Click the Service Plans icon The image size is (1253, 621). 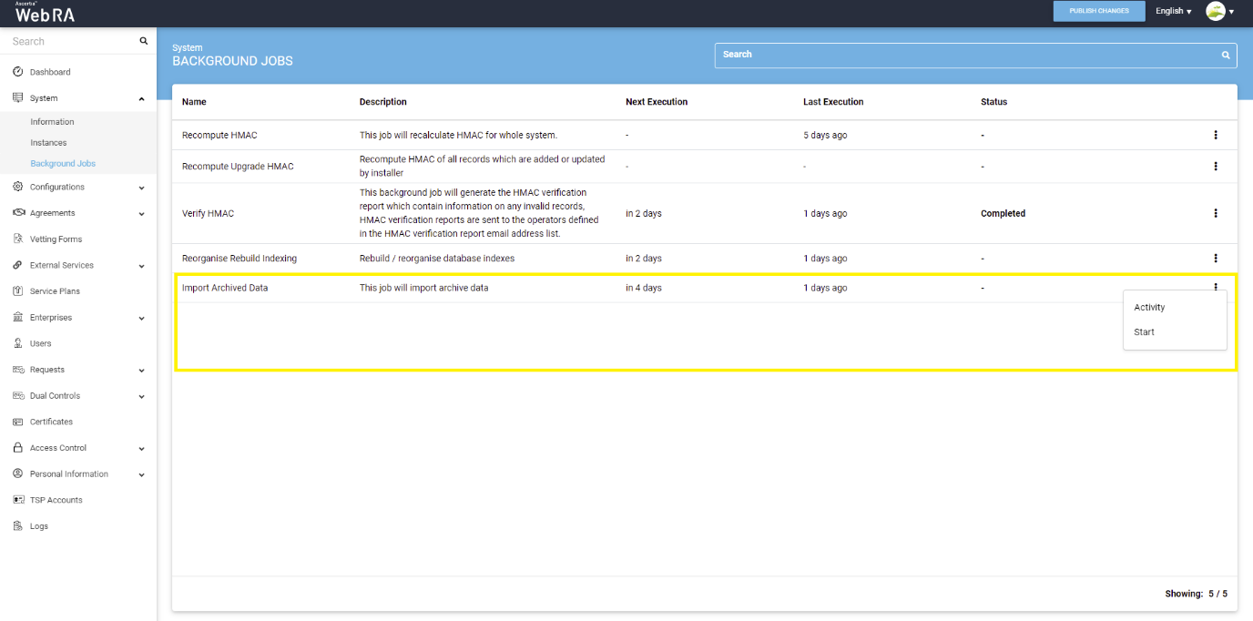pyautogui.click(x=18, y=291)
